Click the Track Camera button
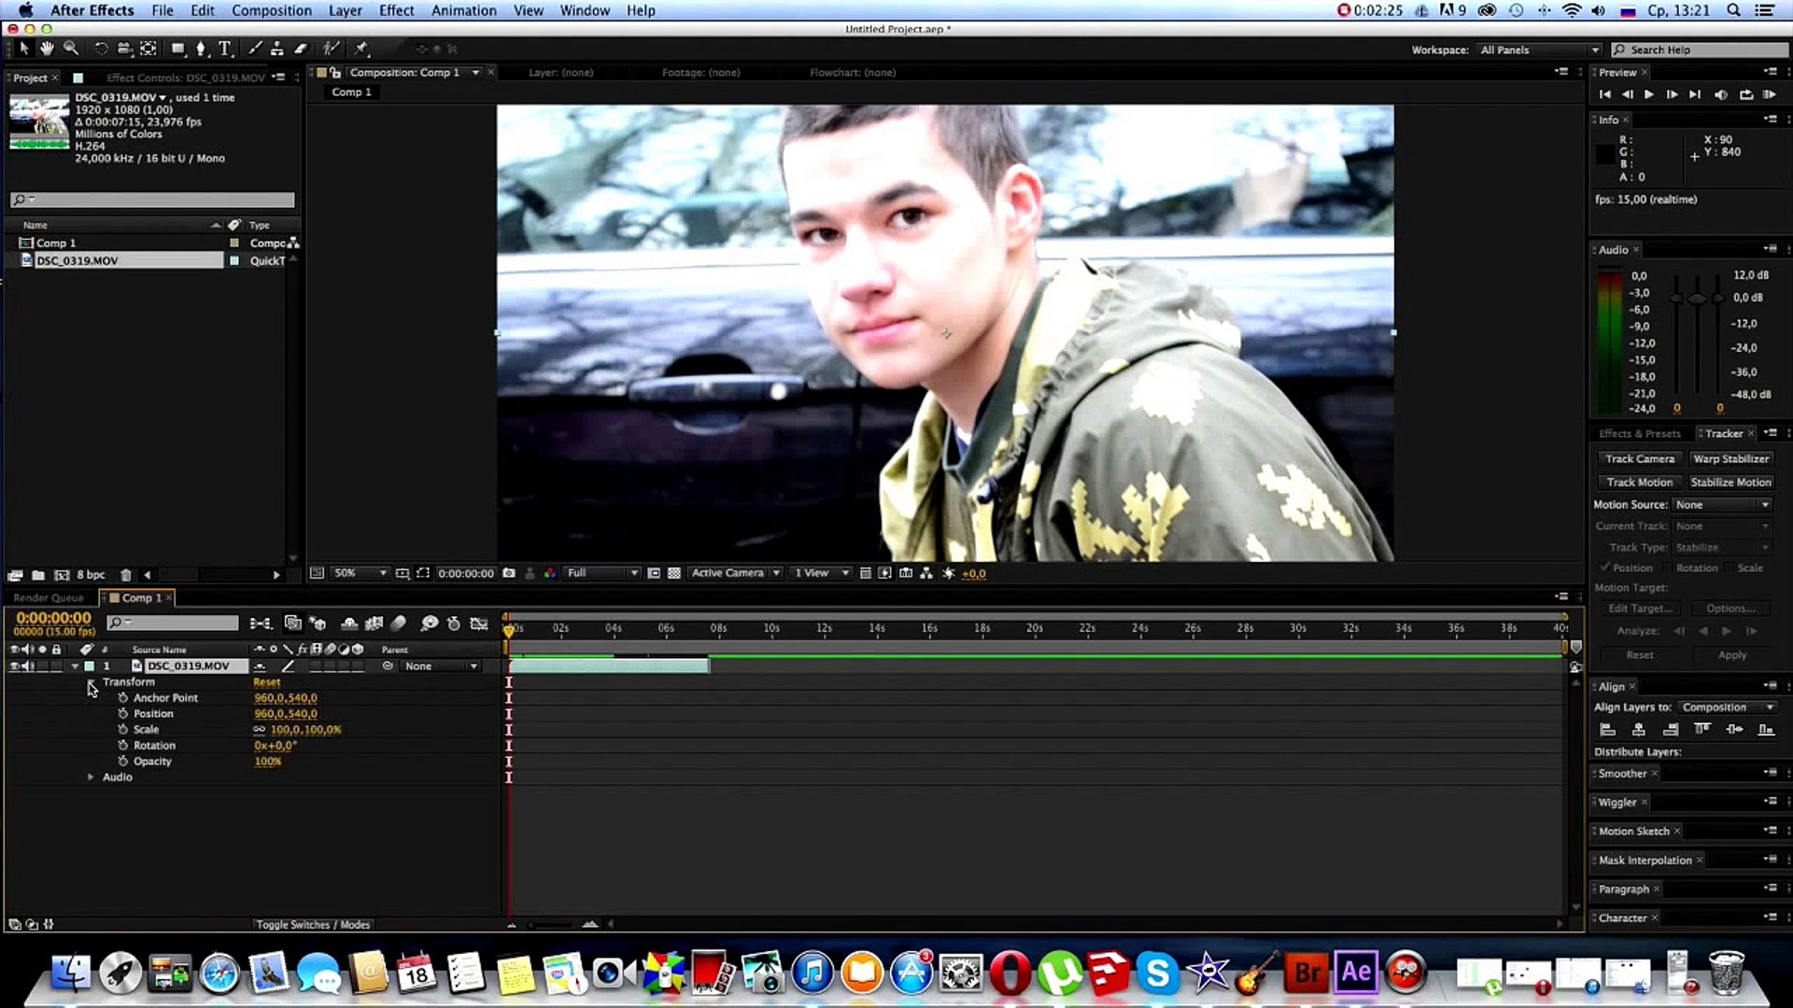This screenshot has height=1008, width=1793. click(x=1639, y=459)
